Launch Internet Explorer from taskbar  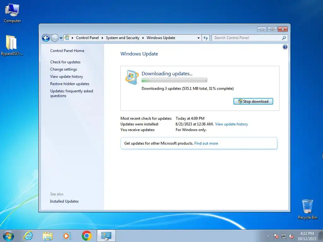28,236
